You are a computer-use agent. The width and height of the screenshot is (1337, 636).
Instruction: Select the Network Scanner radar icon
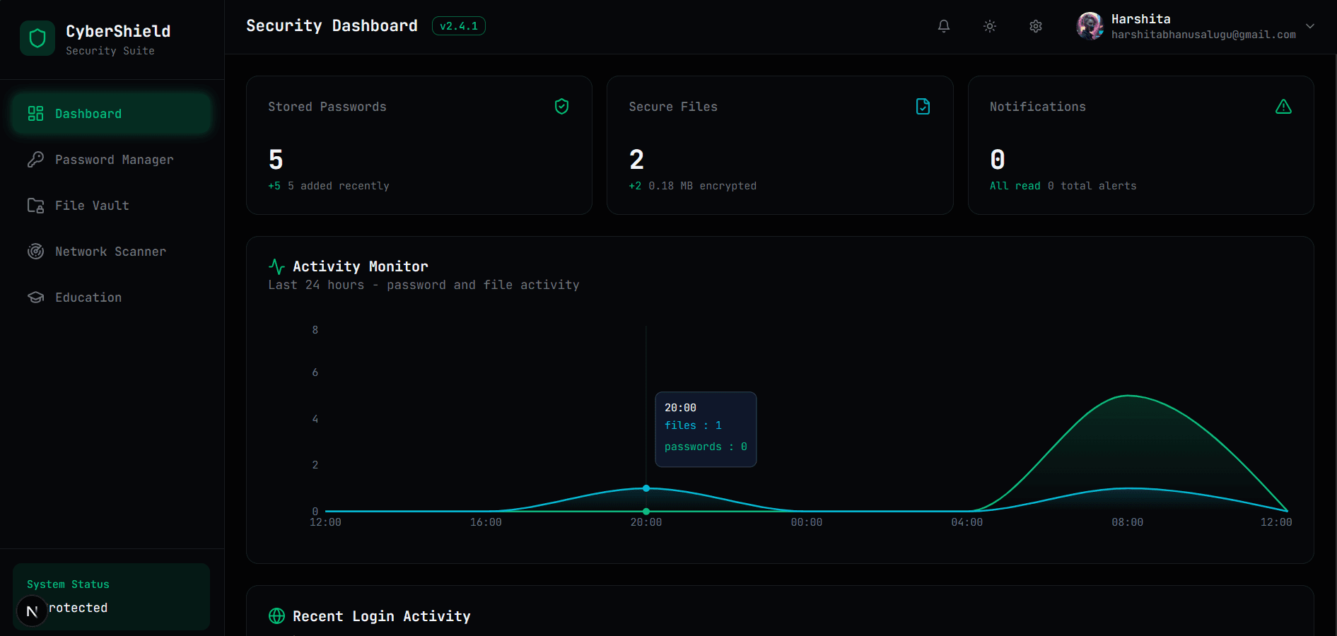coord(35,251)
